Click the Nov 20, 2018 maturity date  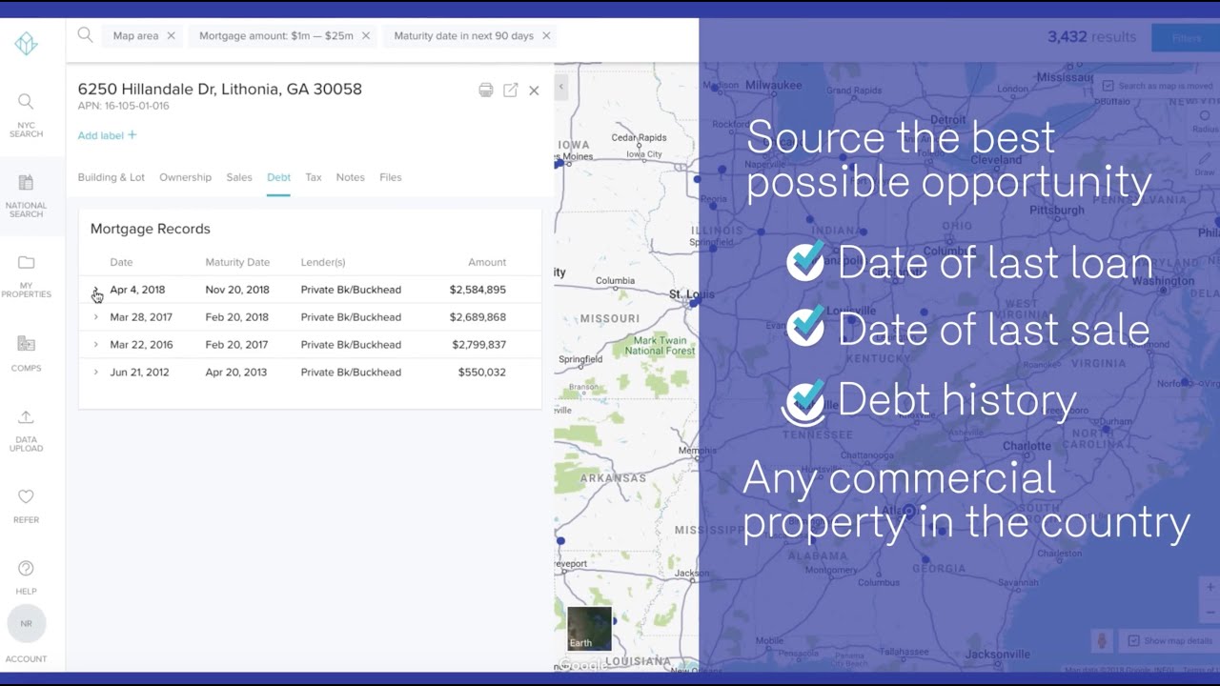[x=237, y=290]
